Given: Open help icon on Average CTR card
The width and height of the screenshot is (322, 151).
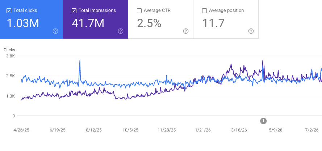Looking at the screenshot, I should (186, 31).
